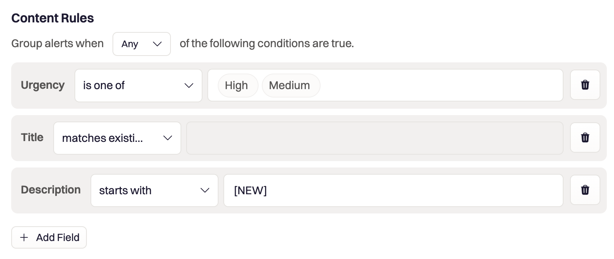Open the Title "matches existi..." operator dropdown
Viewport: 614px width, 259px height.
[117, 138]
